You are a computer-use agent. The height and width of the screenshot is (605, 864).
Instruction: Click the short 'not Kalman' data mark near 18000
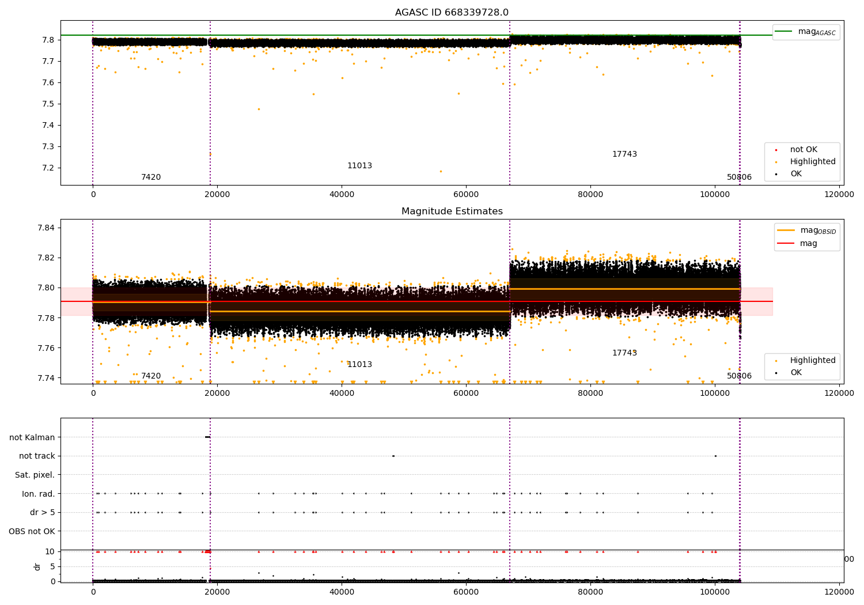[x=207, y=437]
